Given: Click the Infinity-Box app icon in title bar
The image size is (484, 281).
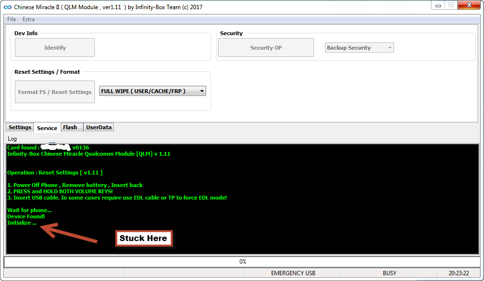Looking at the screenshot, I should click(7, 7).
